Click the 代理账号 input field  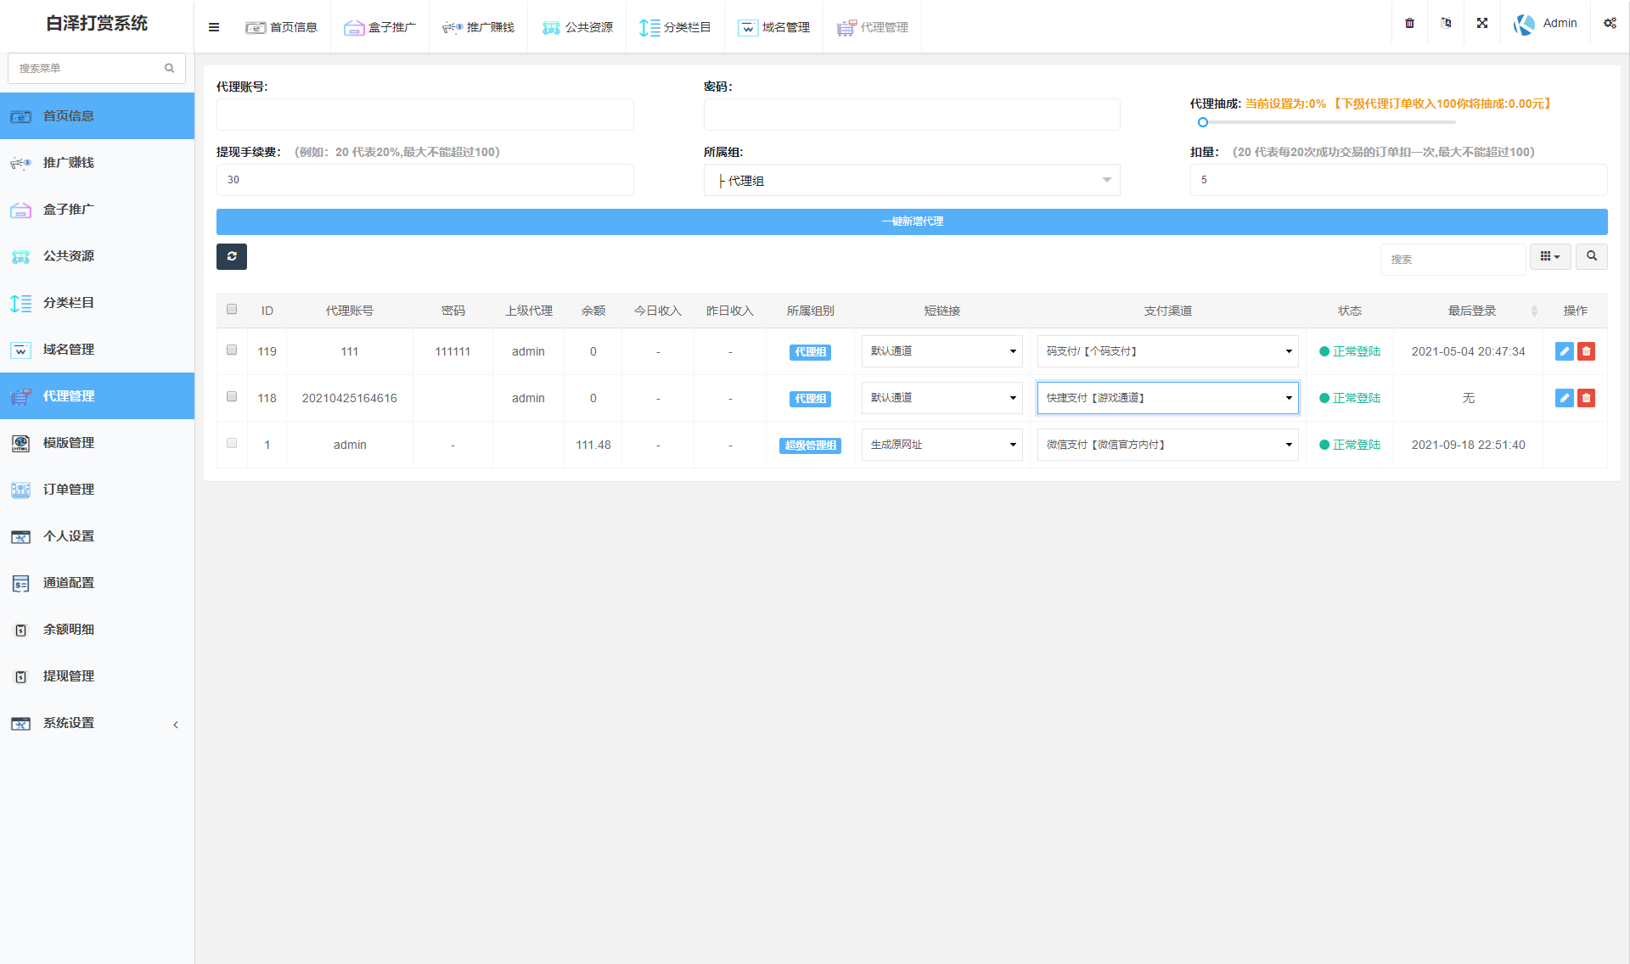point(424,115)
